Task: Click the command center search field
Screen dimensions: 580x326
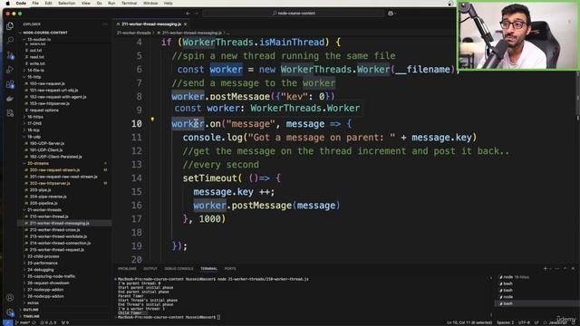Action: [294, 14]
